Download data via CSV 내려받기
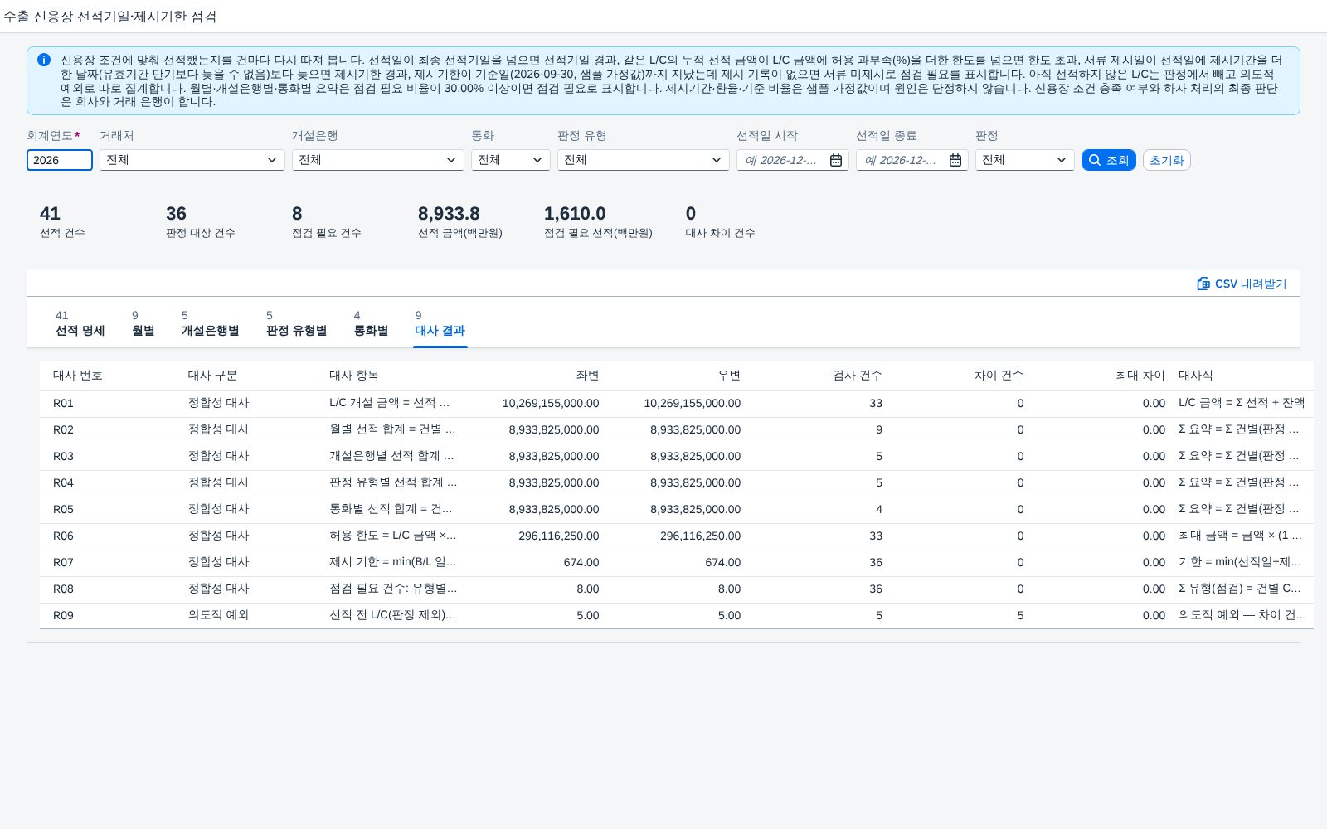The height and width of the screenshot is (829, 1327). coord(1242,284)
